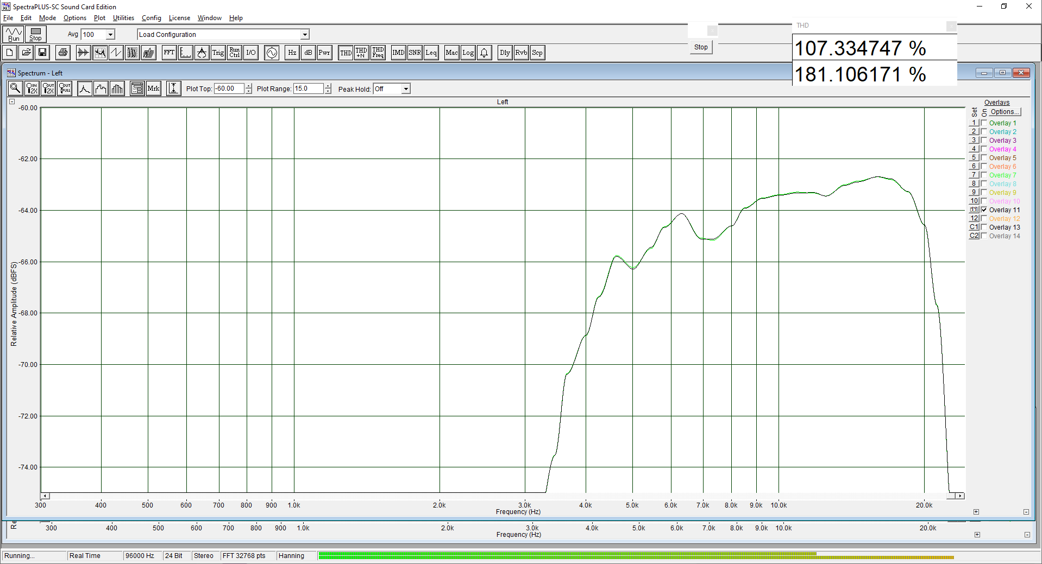Open the Mode menu
1042x564 pixels.
tap(47, 18)
